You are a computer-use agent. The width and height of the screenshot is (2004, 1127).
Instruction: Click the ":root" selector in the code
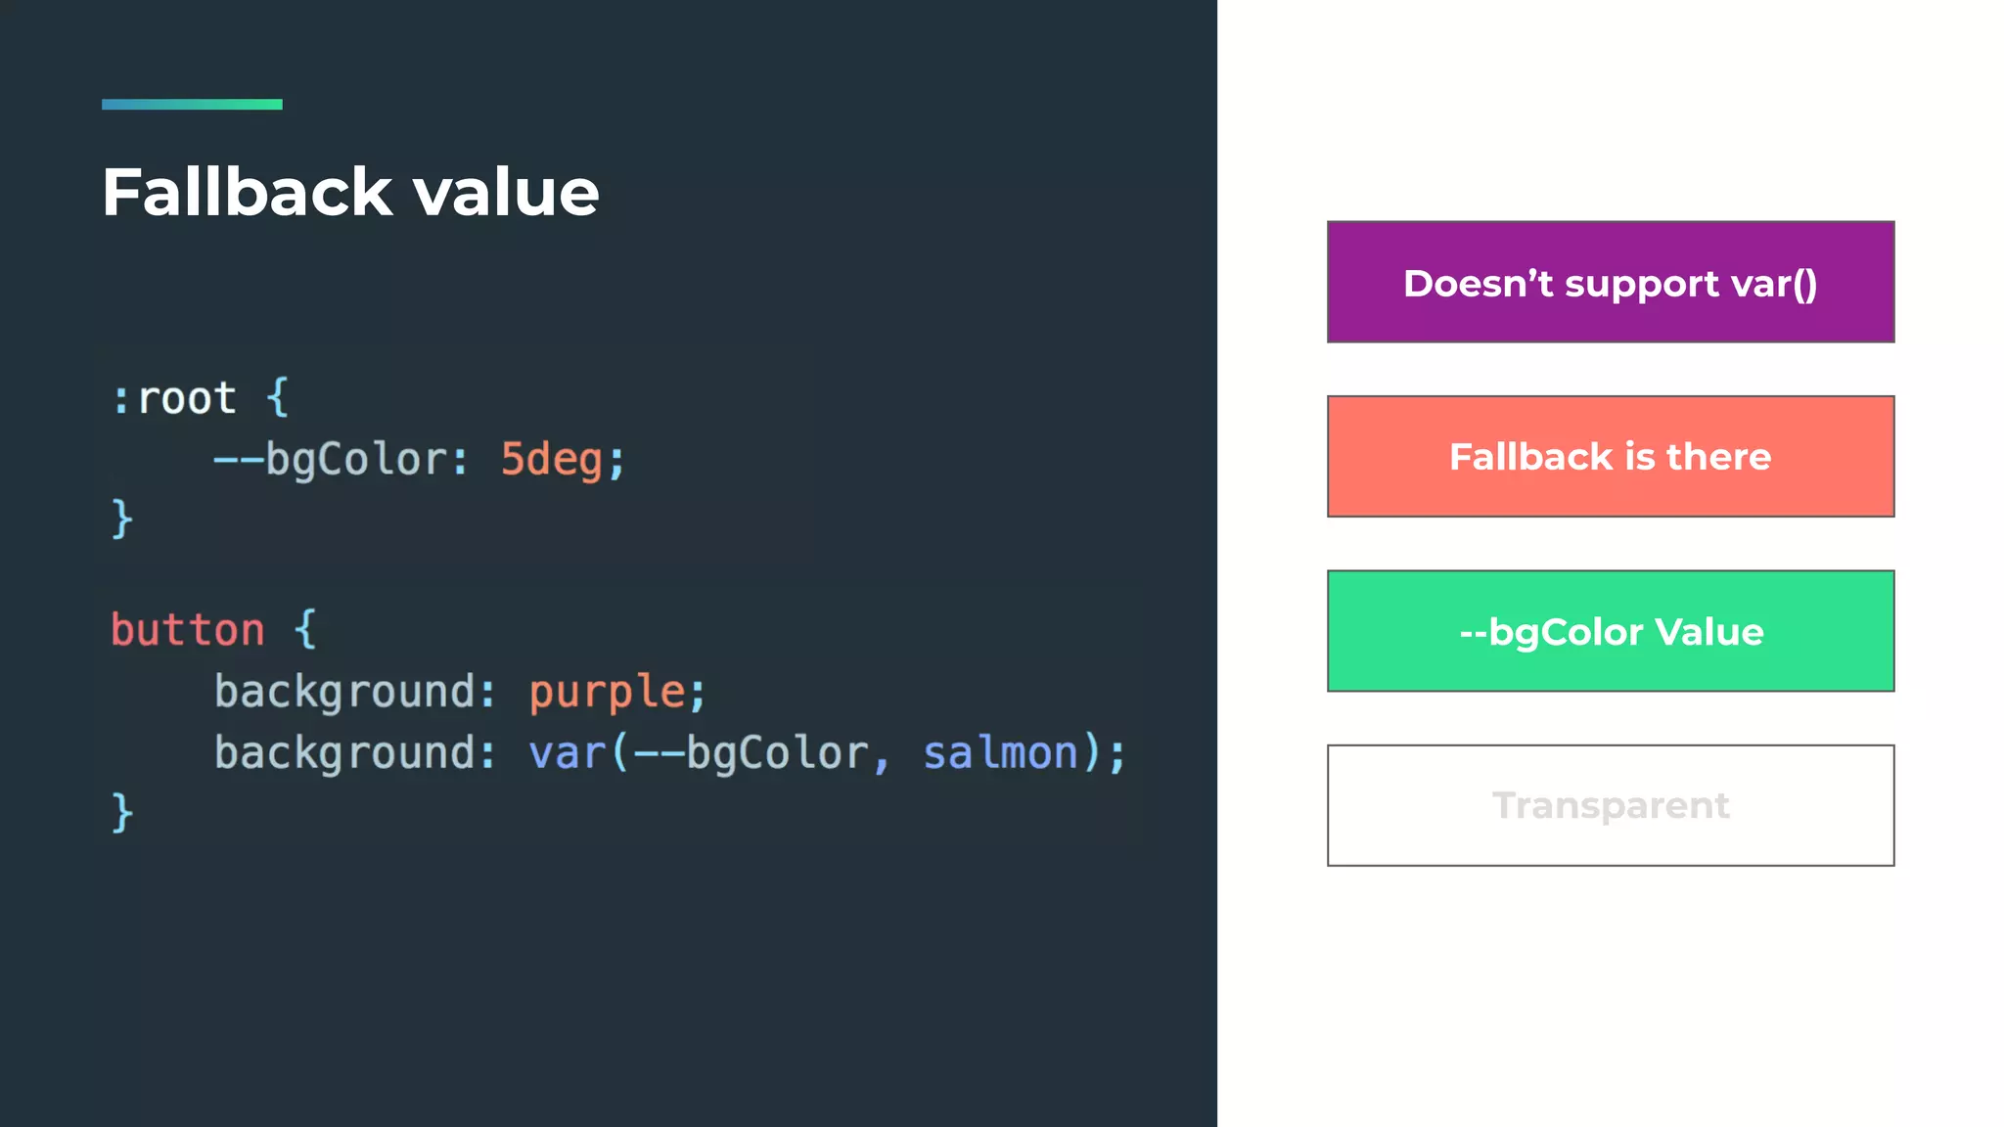174,398
